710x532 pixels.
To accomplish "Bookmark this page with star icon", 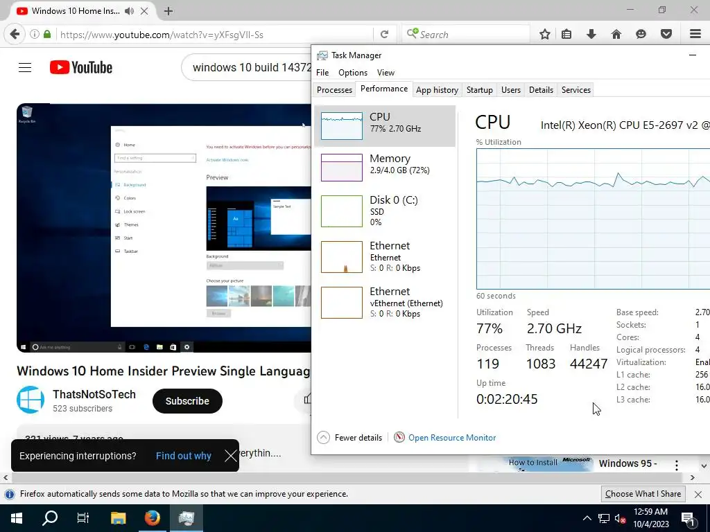I will coord(545,35).
